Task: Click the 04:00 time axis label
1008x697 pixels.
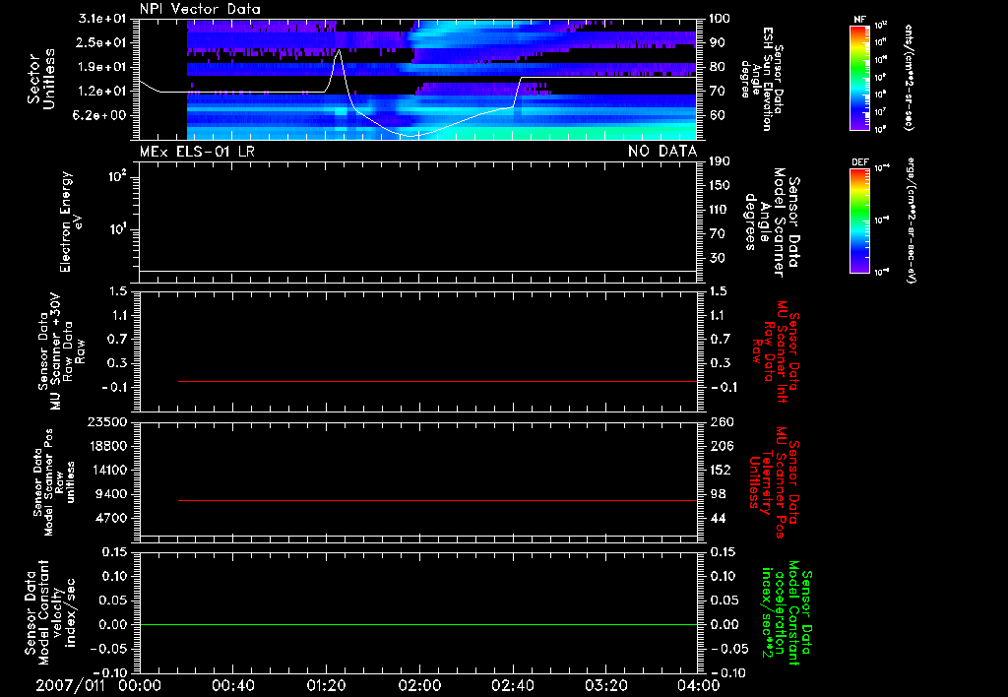Action: pos(699,685)
